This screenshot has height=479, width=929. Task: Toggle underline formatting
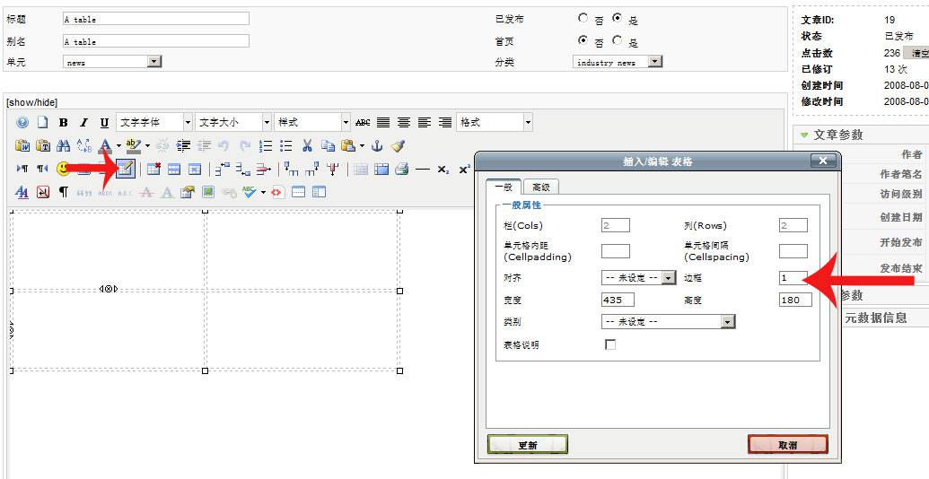tap(104, 123)
